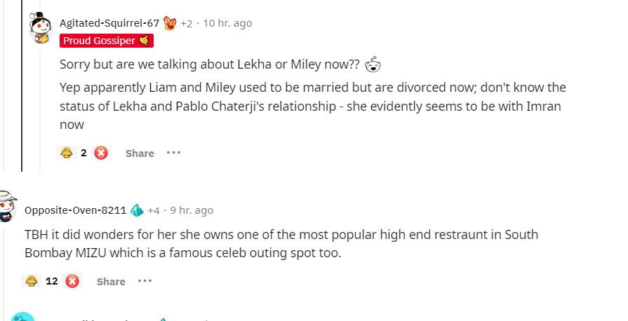Open Opposite-Oven-8211's avatar profile picture
Viewport: 628px width, 321px height.
click(7, 207)
